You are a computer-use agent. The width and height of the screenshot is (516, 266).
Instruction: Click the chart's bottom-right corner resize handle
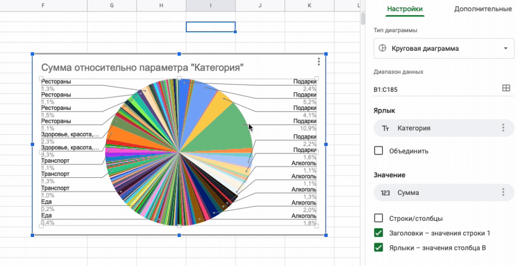(326, 235)
